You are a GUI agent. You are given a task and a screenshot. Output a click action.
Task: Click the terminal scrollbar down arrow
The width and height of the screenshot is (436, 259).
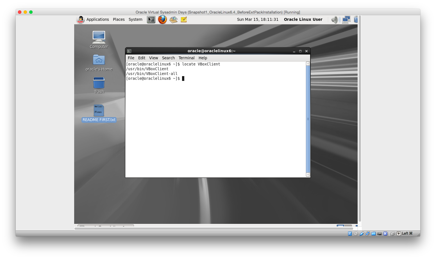pyautogui.click(x=308, y=175)
